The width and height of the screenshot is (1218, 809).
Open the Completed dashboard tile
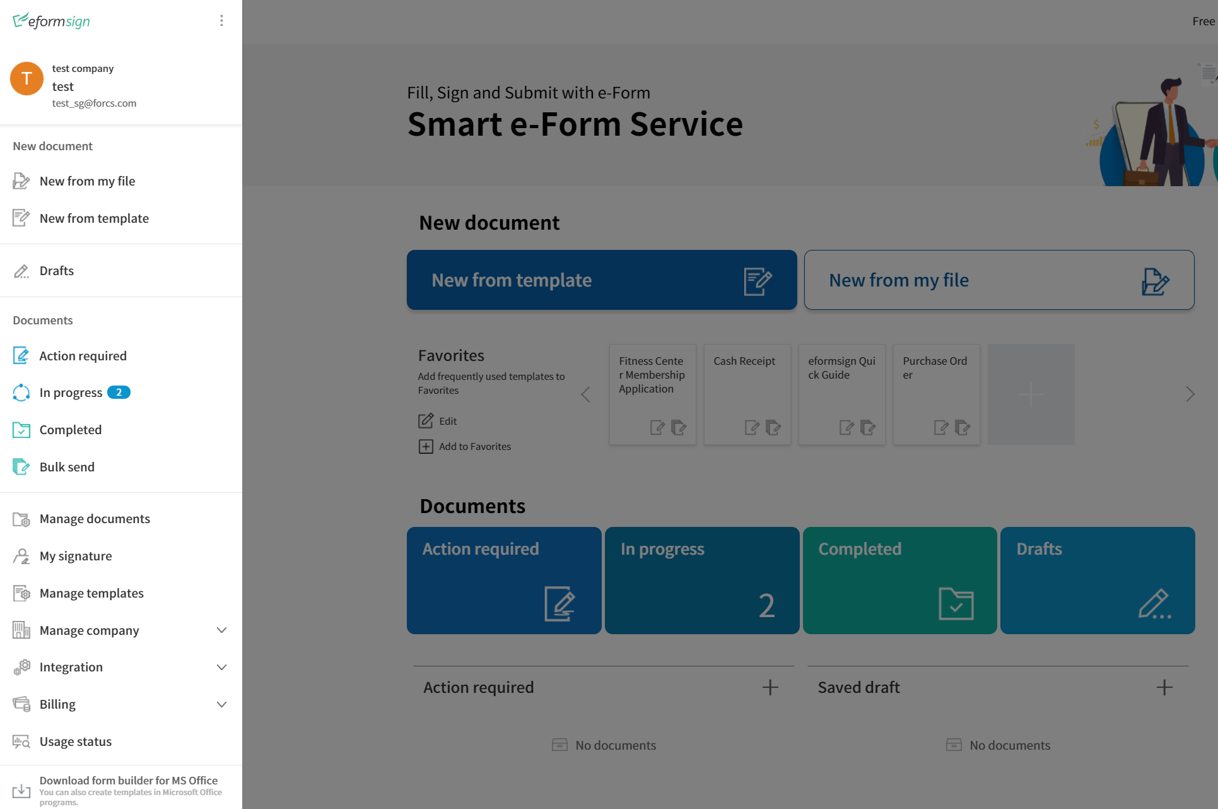tap(900, 581)
